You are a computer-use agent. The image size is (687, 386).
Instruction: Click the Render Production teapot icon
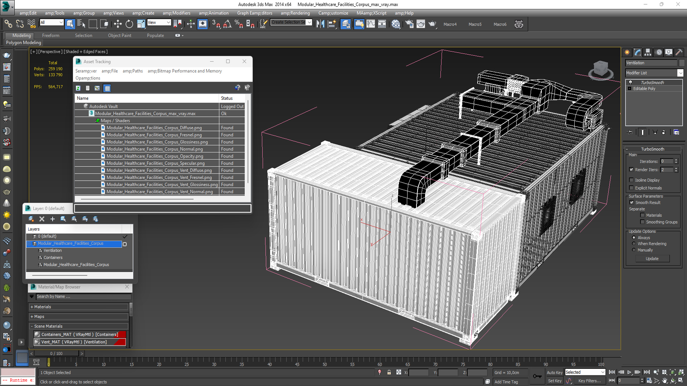(x=432, y=24)
